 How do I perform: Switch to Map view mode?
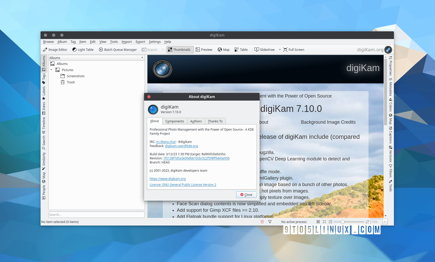(224, 50)
